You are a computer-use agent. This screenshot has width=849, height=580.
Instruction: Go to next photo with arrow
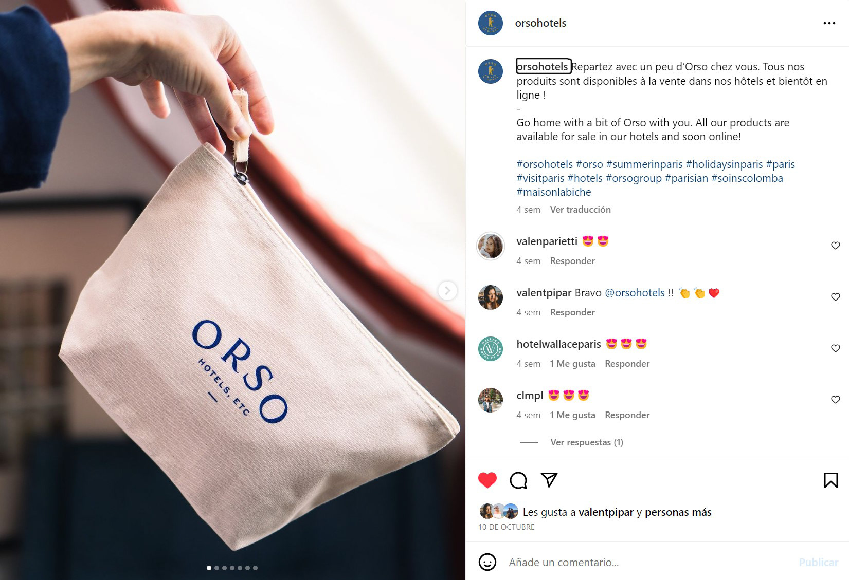click(x=447, y=291)
